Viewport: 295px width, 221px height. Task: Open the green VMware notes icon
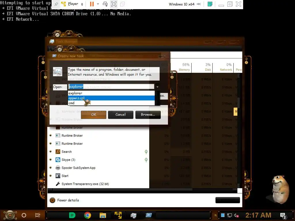coord(210,4)
